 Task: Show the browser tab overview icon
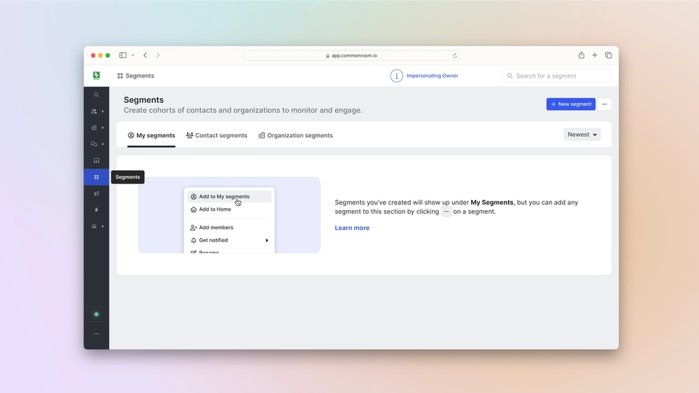coord(608,55)
